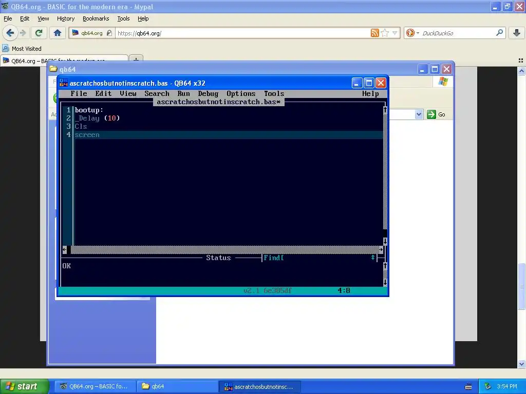The width and height of the screenshot is (526, 394).
Task: Open the QB64 IDE Help menu
Action: click(x=370, y=93)
